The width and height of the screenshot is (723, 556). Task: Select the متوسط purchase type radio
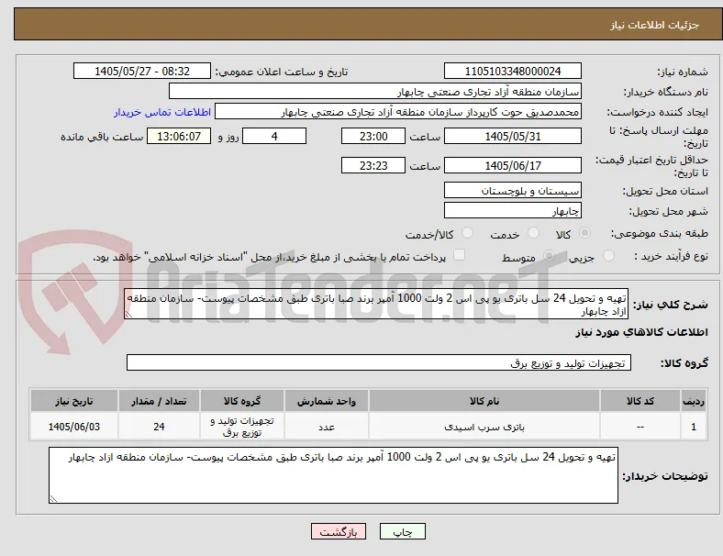tap(549, 255)
